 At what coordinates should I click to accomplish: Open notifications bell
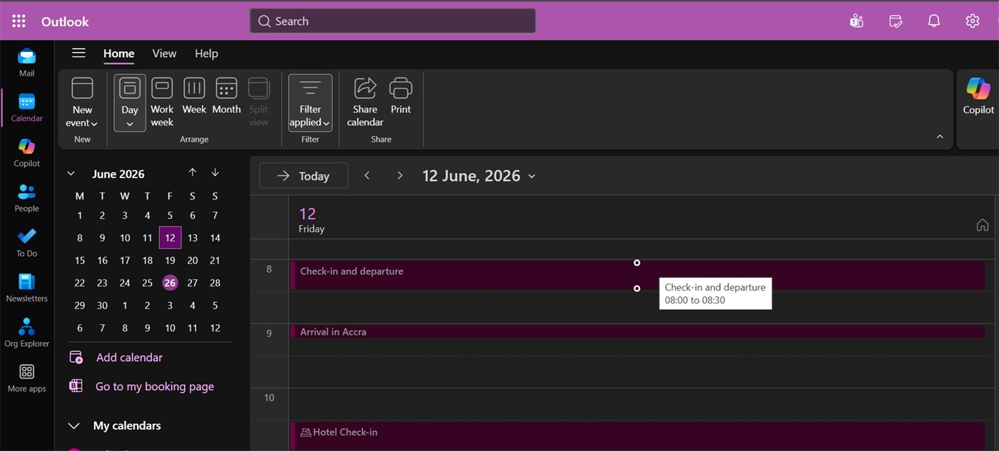click(934, 21)
